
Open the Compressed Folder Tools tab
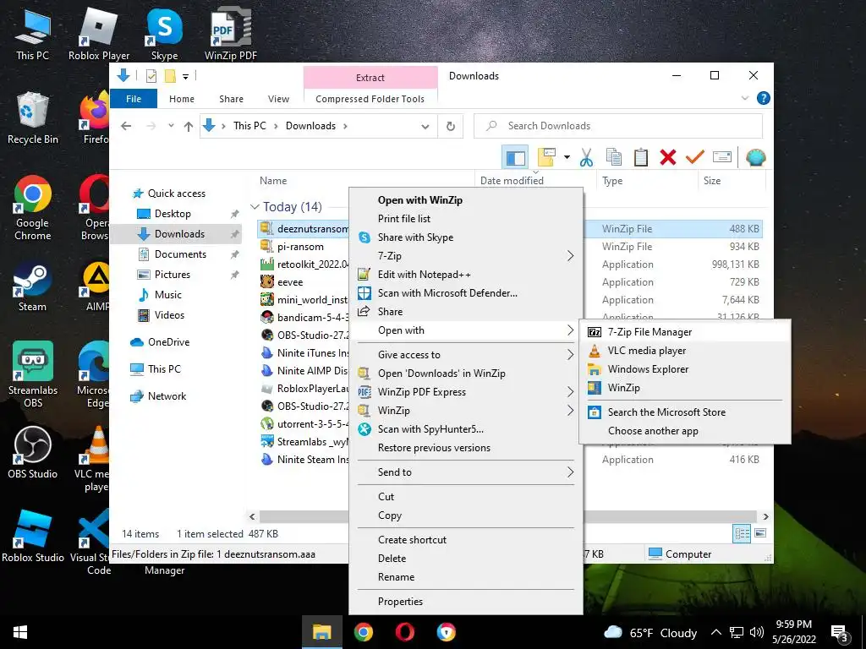pyautogui.click(x=370, y=99)
